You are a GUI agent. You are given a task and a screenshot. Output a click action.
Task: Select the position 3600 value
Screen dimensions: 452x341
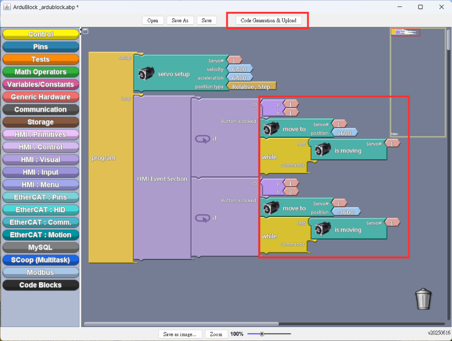click(344, 133)
